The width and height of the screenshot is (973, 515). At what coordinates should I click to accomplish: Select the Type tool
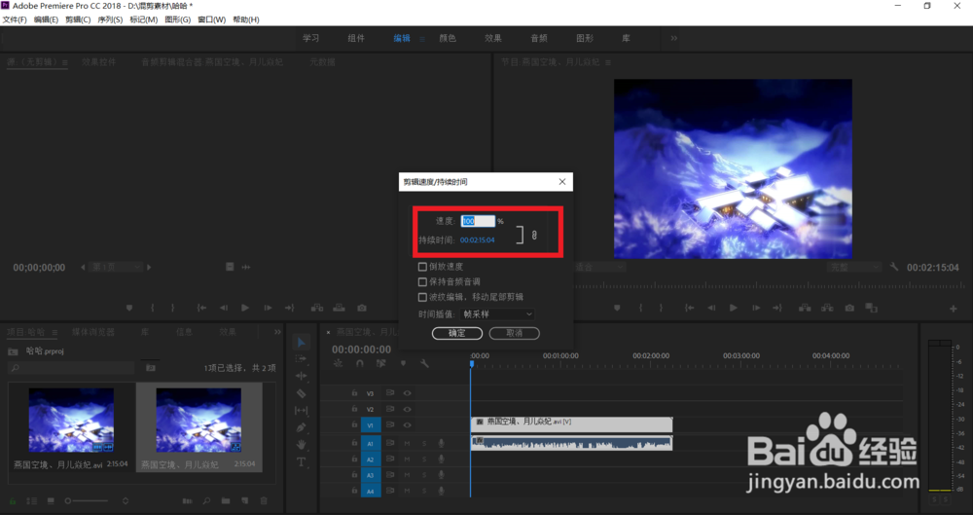(x=301, y=462)
